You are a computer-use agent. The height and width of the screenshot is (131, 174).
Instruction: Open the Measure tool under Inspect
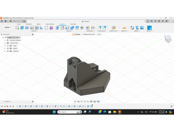coord(124,28)
